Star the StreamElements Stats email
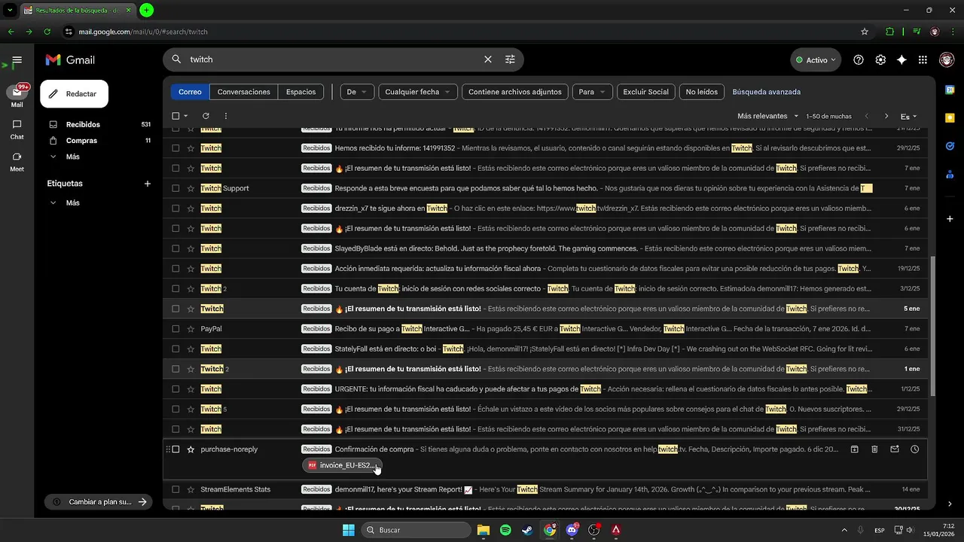Viewport: 964px width, 542px height. pos(191,489)
